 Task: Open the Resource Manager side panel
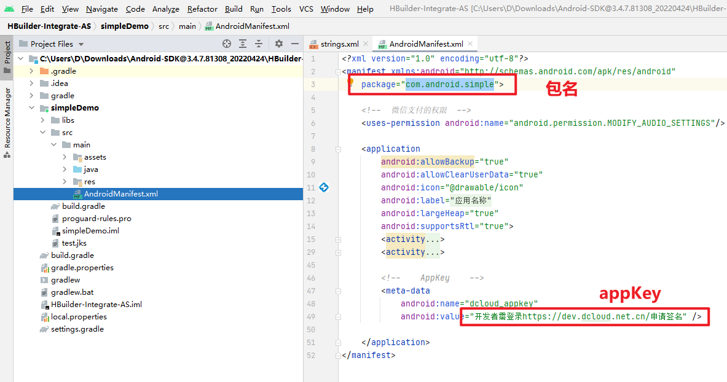point(7,117)
